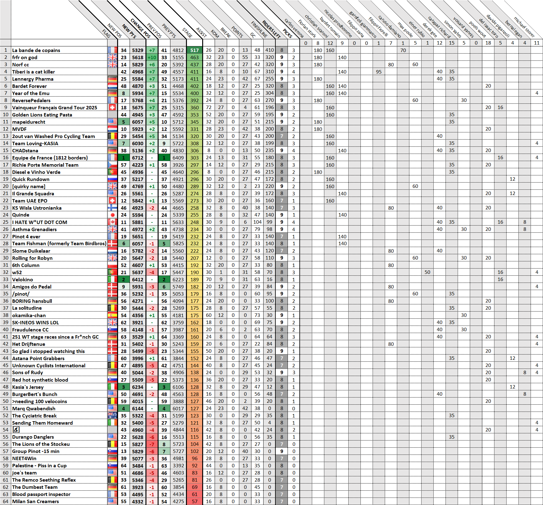
Task: Select the 6712 new points cell
Action: click(137, 158)
